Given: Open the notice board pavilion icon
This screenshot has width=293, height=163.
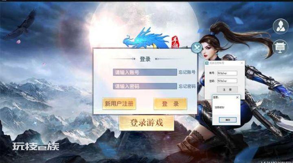Looking at the screenshot, I should 280,47.
